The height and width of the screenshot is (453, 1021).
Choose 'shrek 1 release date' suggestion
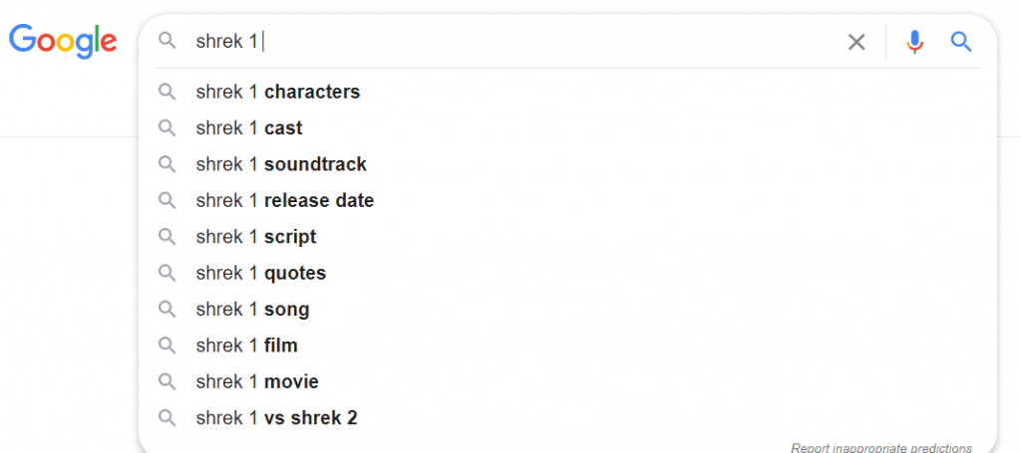tap(567, 200)
